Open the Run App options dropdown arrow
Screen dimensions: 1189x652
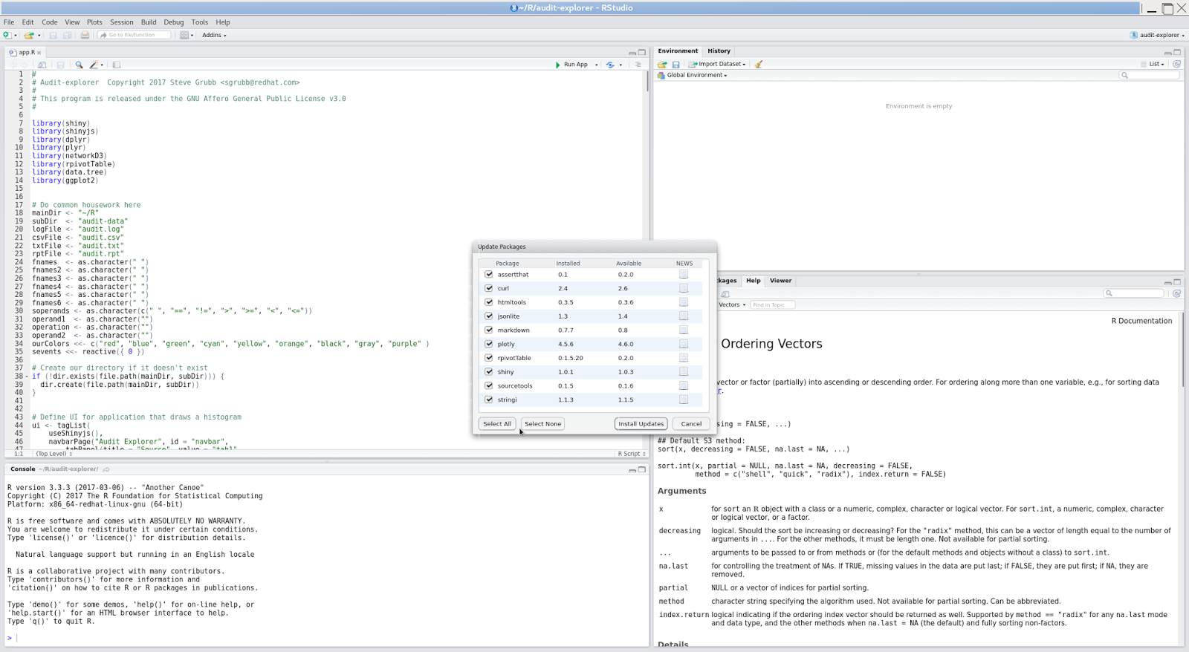click(596, 65)
